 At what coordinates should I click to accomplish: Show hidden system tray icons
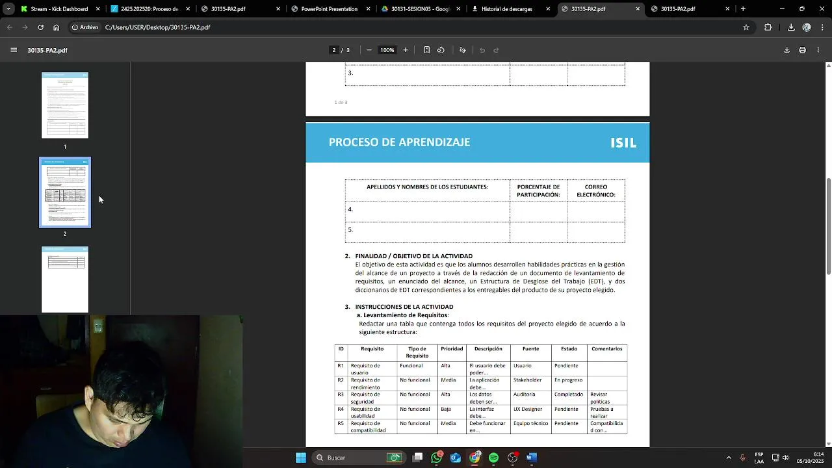pos(729,458)
